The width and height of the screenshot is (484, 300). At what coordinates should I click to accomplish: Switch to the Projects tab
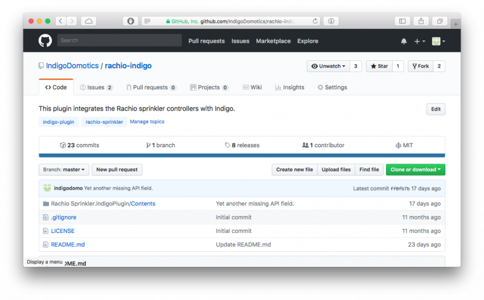(x=209, y=88)
